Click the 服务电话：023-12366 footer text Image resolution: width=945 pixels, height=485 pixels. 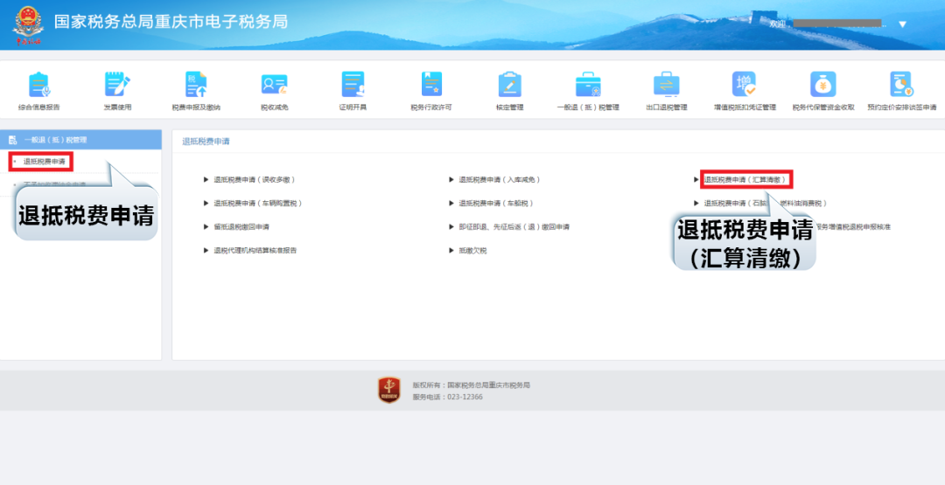click(x=448, y=397)
